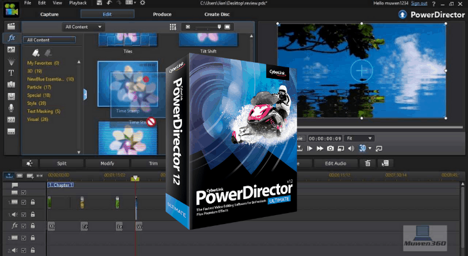Image resolution: width=468 pixels, height=256 pixels.
Task: Click the undock preview window icon
Action: pyautogui.click(x=379, y=148)
